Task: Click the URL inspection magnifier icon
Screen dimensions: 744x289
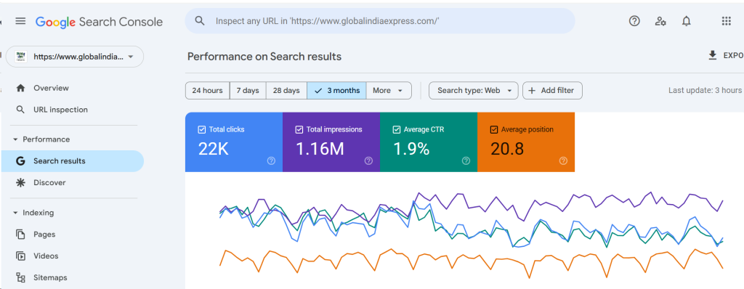Action: [x=20, y=110]
